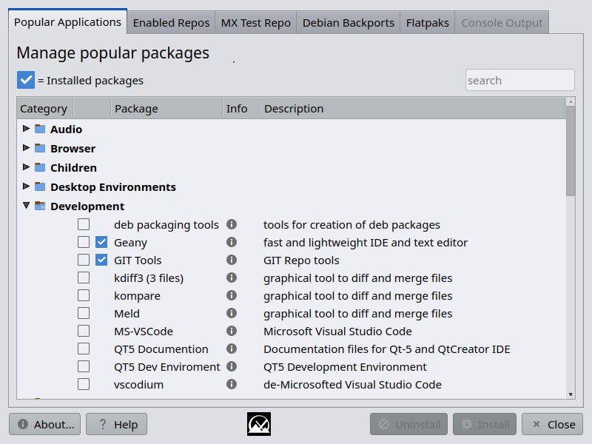Click the MX Linux logo icon

click(259, 424)
